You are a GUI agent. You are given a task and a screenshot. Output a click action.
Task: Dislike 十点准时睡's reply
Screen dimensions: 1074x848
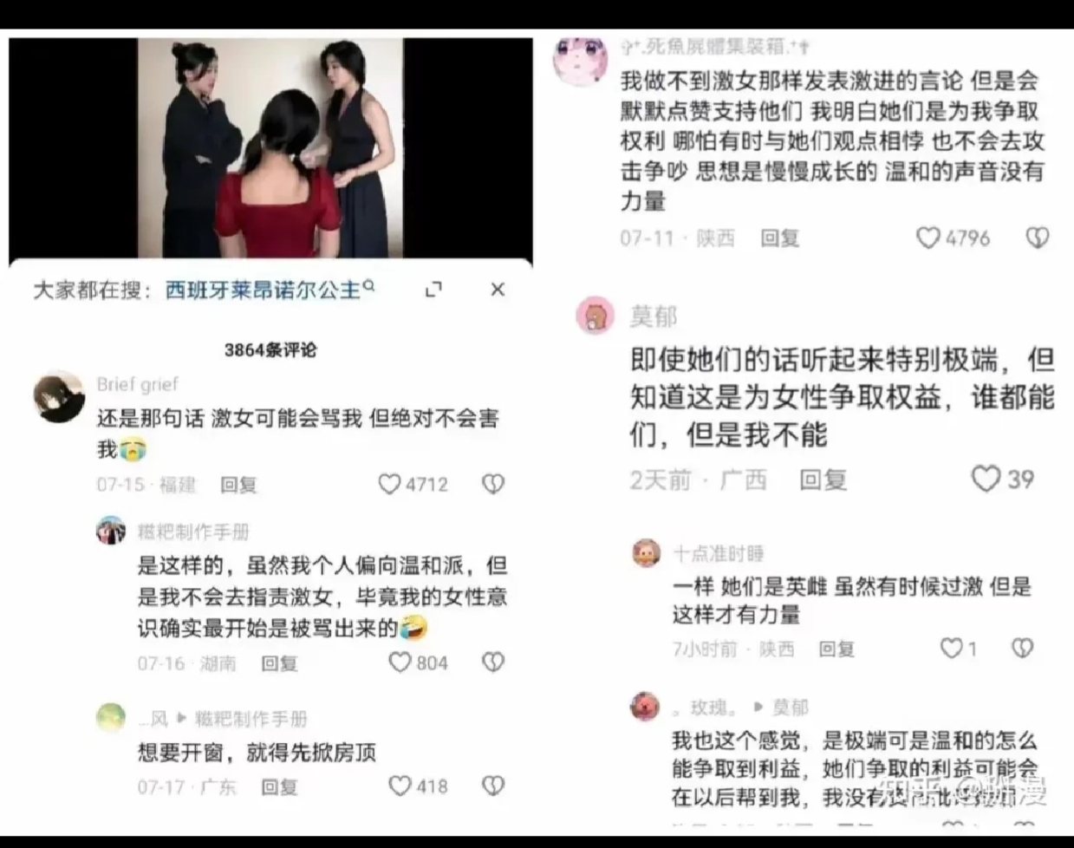point(1023,648)
